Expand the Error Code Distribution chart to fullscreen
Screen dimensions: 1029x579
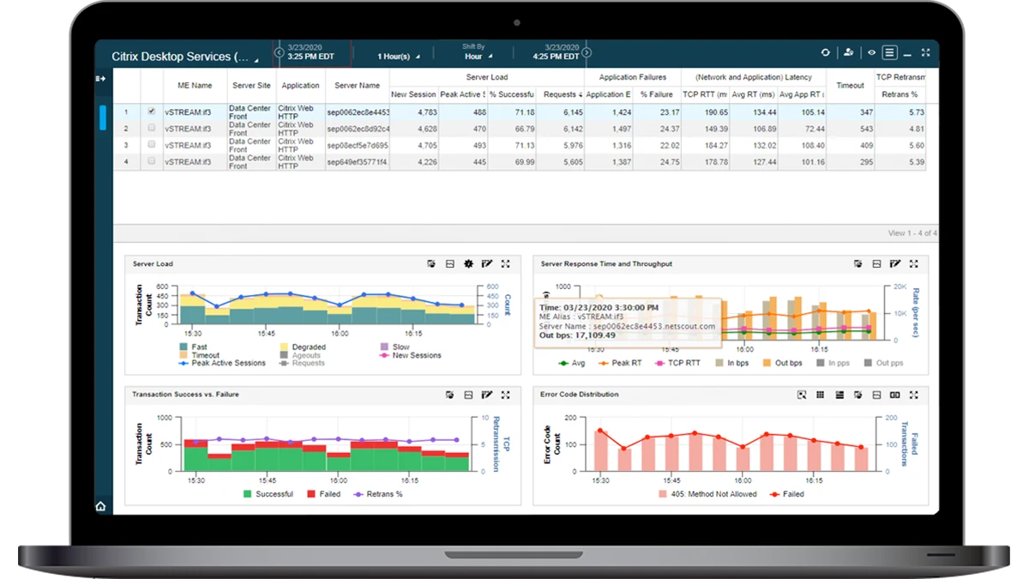[x=913, y=395]
